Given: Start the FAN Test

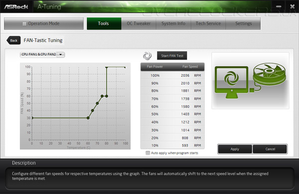Looking at the screenshot, I should [172, 56].
